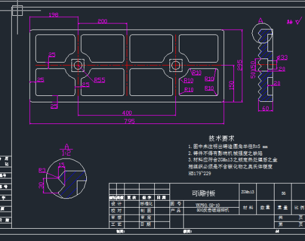The height and width of the screenshot is (241, 305).
Task: Select the 数量 header cell
Action: pos(265,208)
